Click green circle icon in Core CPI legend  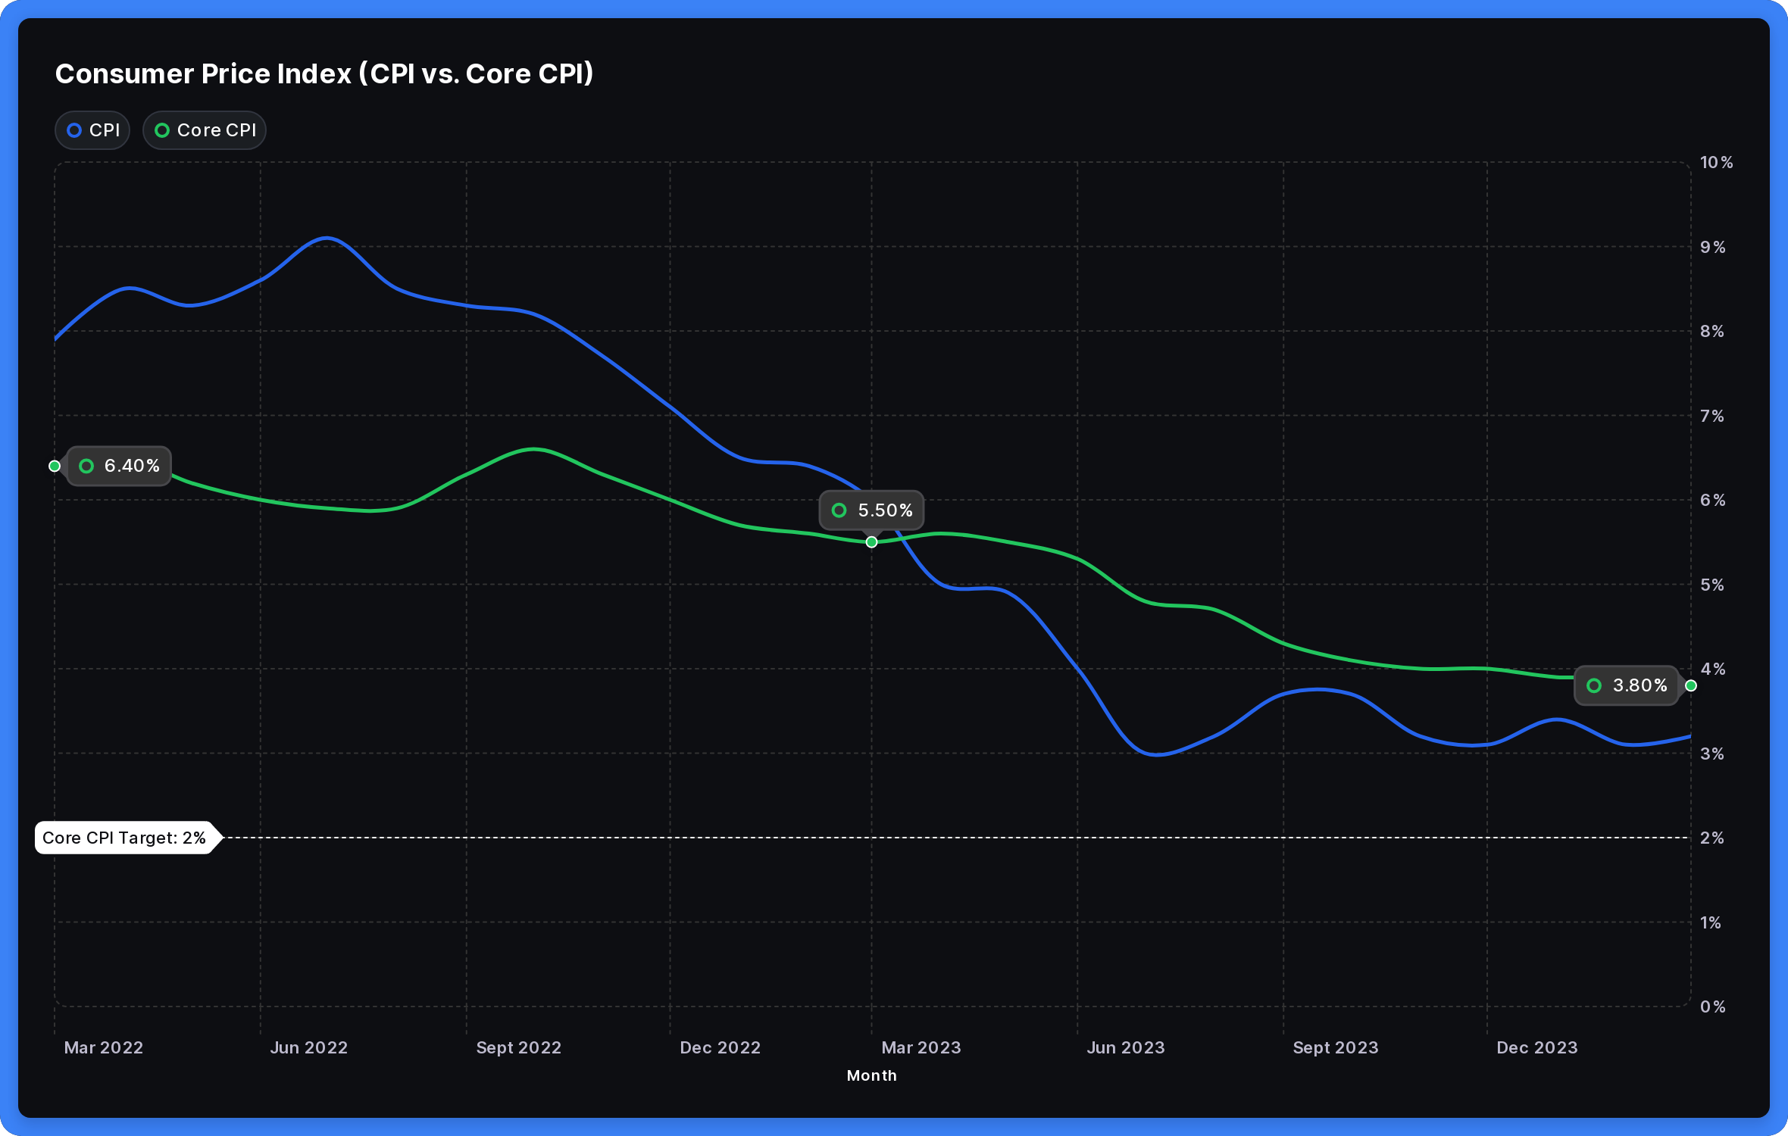162,130
